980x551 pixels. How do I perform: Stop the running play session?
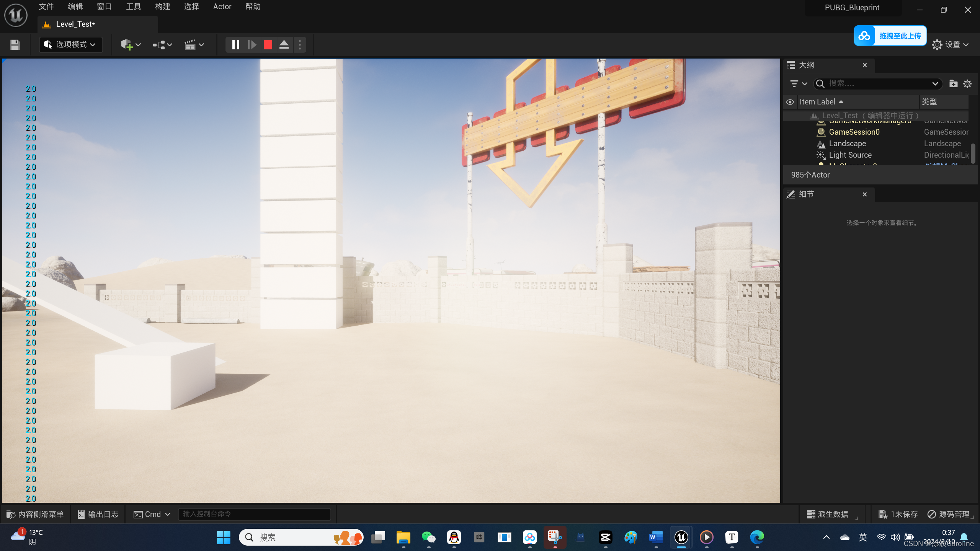point(268,45)
